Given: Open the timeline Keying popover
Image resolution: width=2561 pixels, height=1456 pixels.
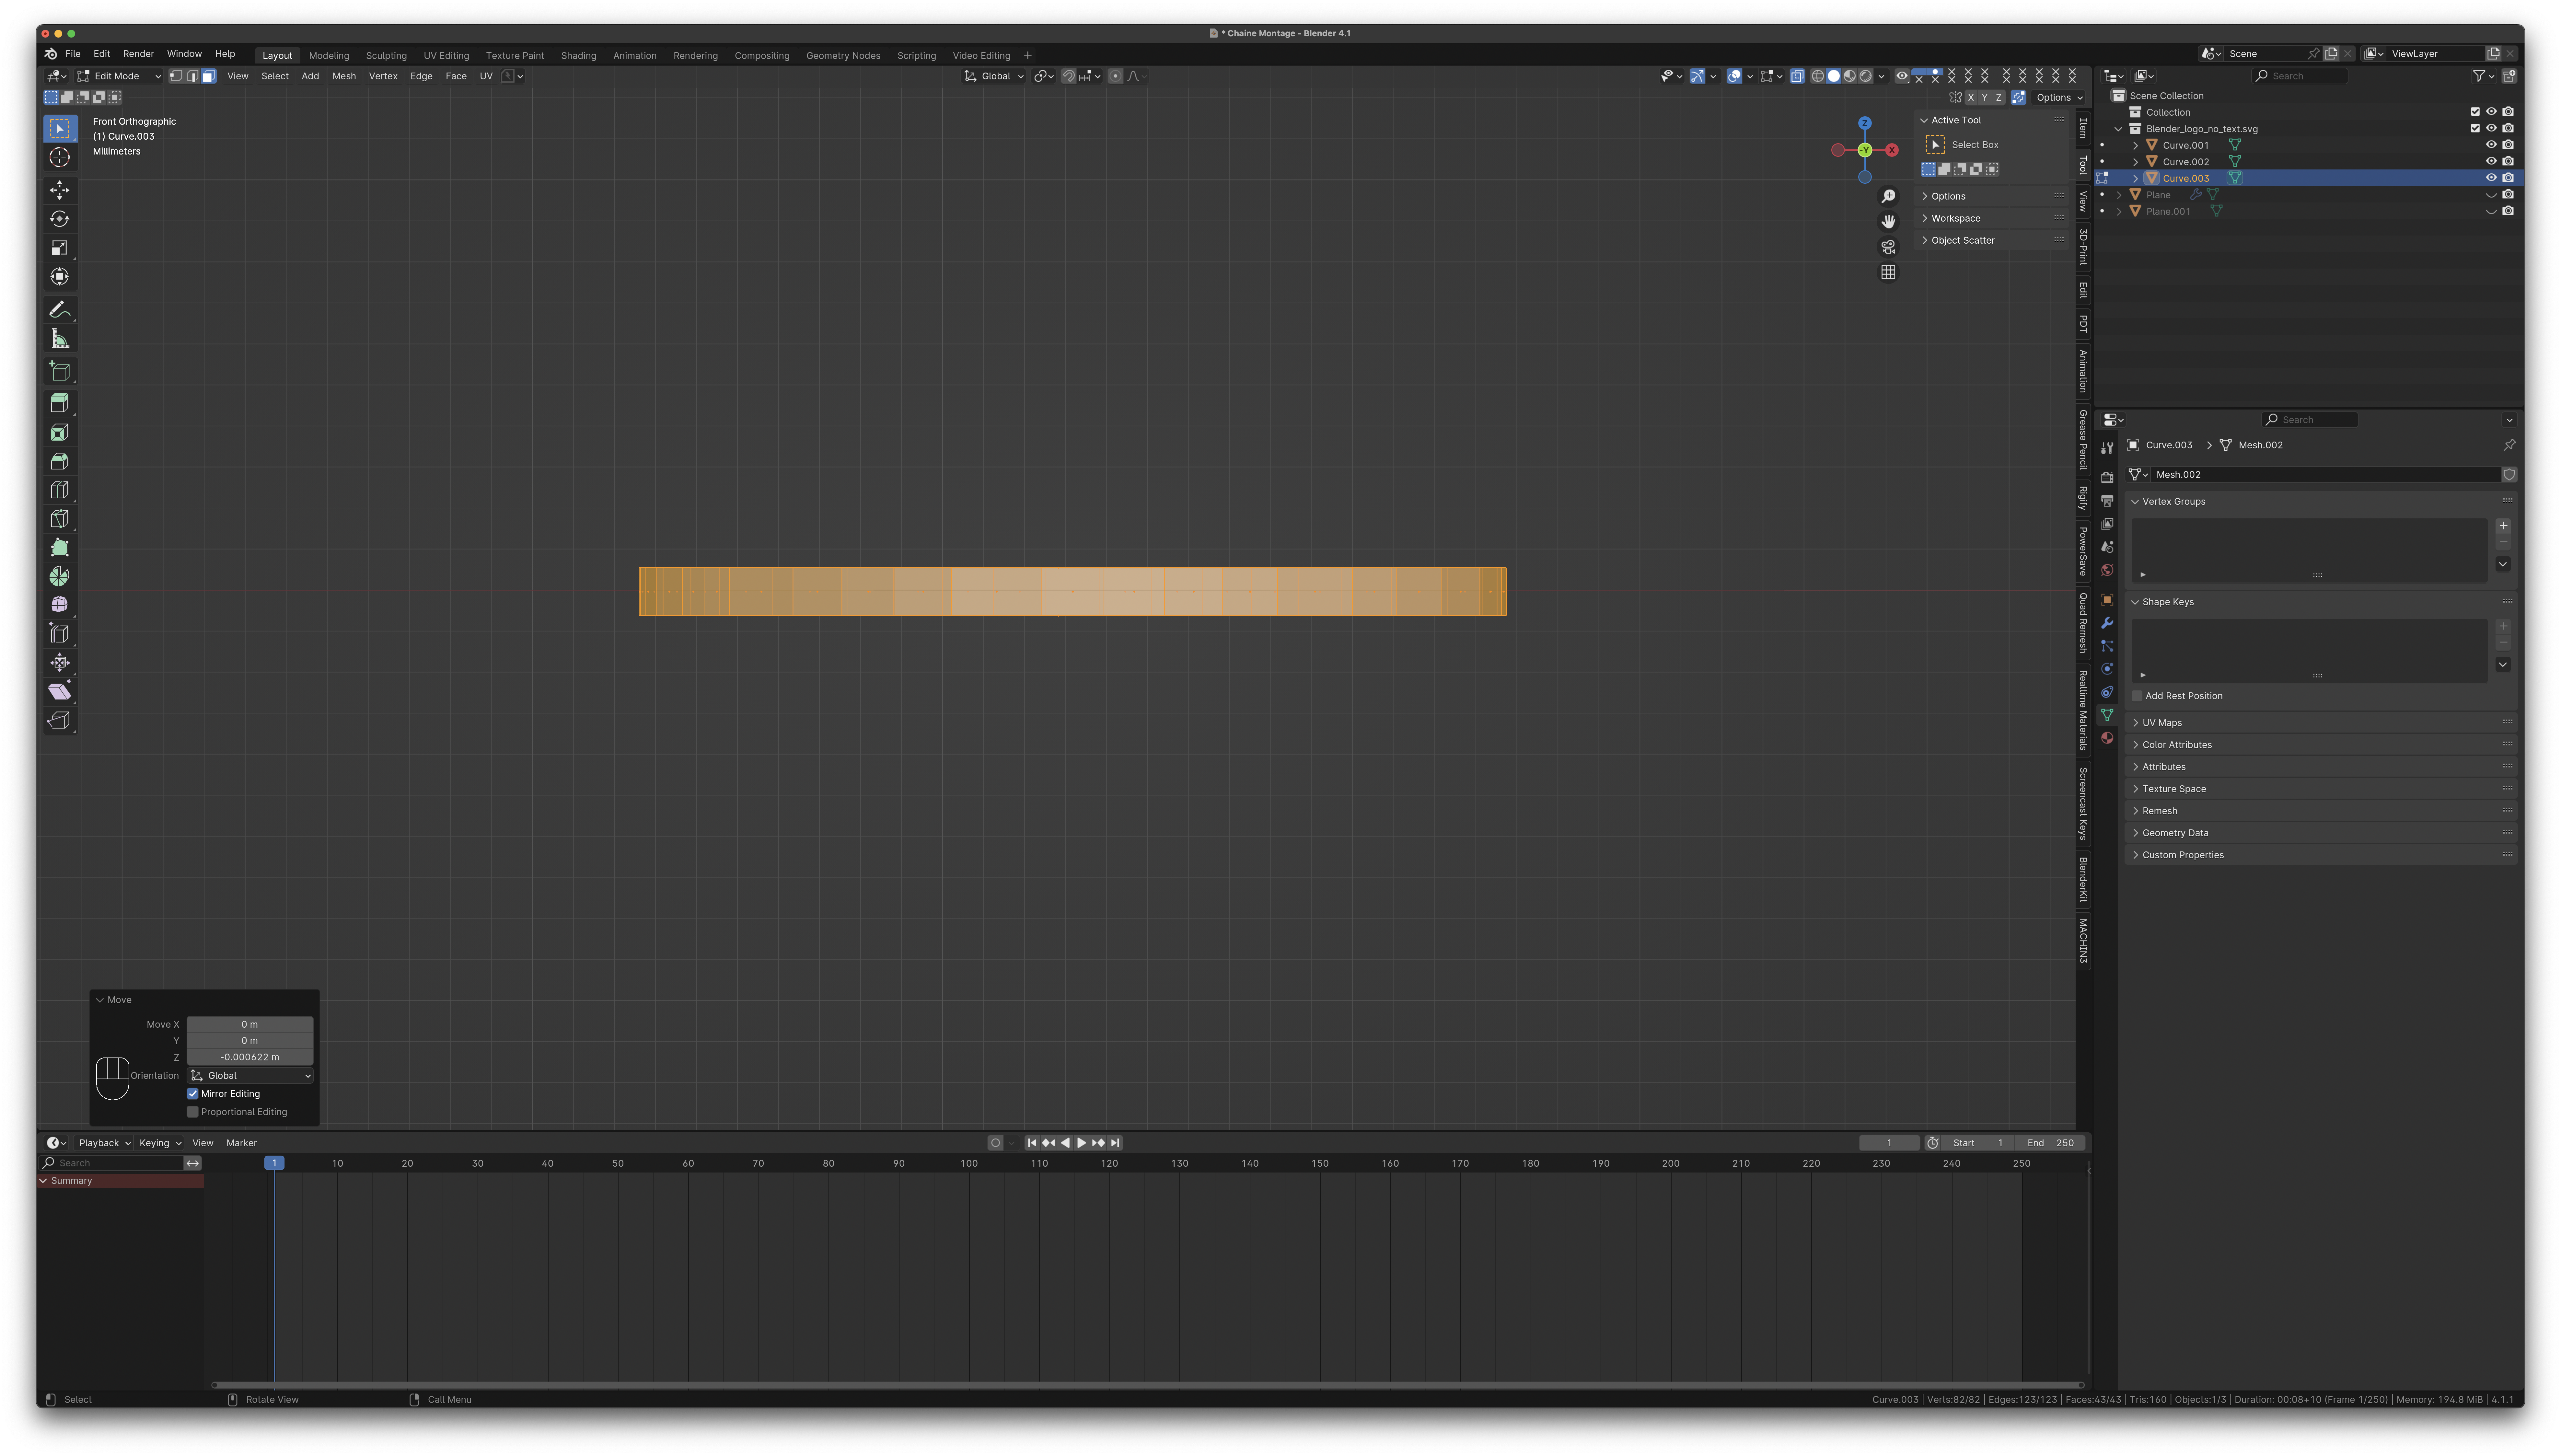Looking at the screenshot, I should coord(160,1143).
